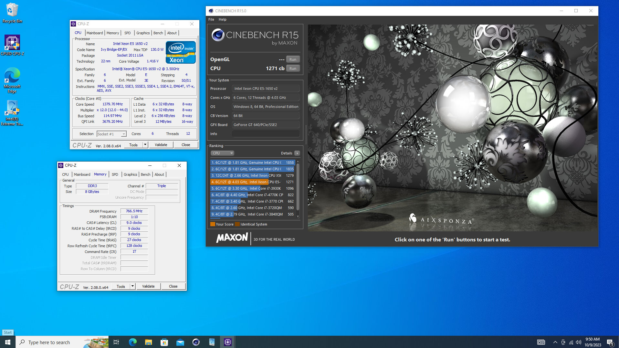The height and width of the screenshot is (348, 619).
Task: Click the Cinebench R15 logo sphere
Action: tap(218, 35)
